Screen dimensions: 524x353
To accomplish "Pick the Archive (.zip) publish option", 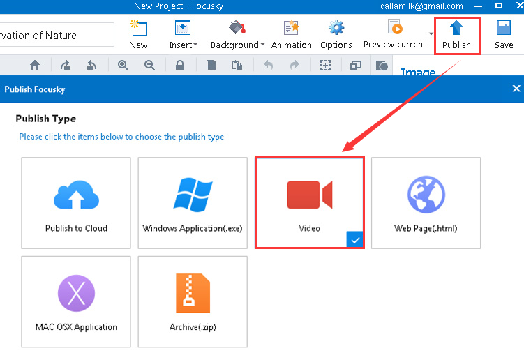I will [193, 301].
